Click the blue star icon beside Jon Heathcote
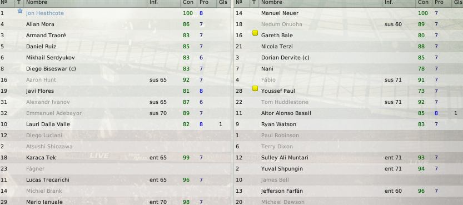 point(20,11)
